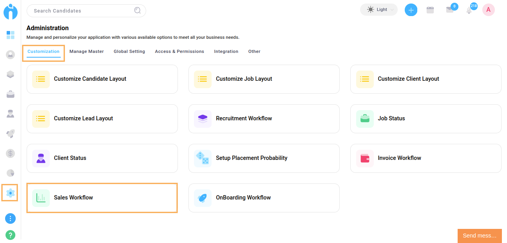Image resolution: width=507 pixels, height=243 pixels.
Task: Open the mail inbox icon
Action: point(450,10)
